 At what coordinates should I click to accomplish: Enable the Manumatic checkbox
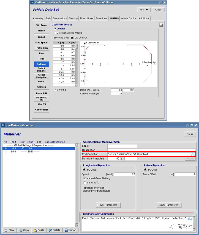point(84,182)
